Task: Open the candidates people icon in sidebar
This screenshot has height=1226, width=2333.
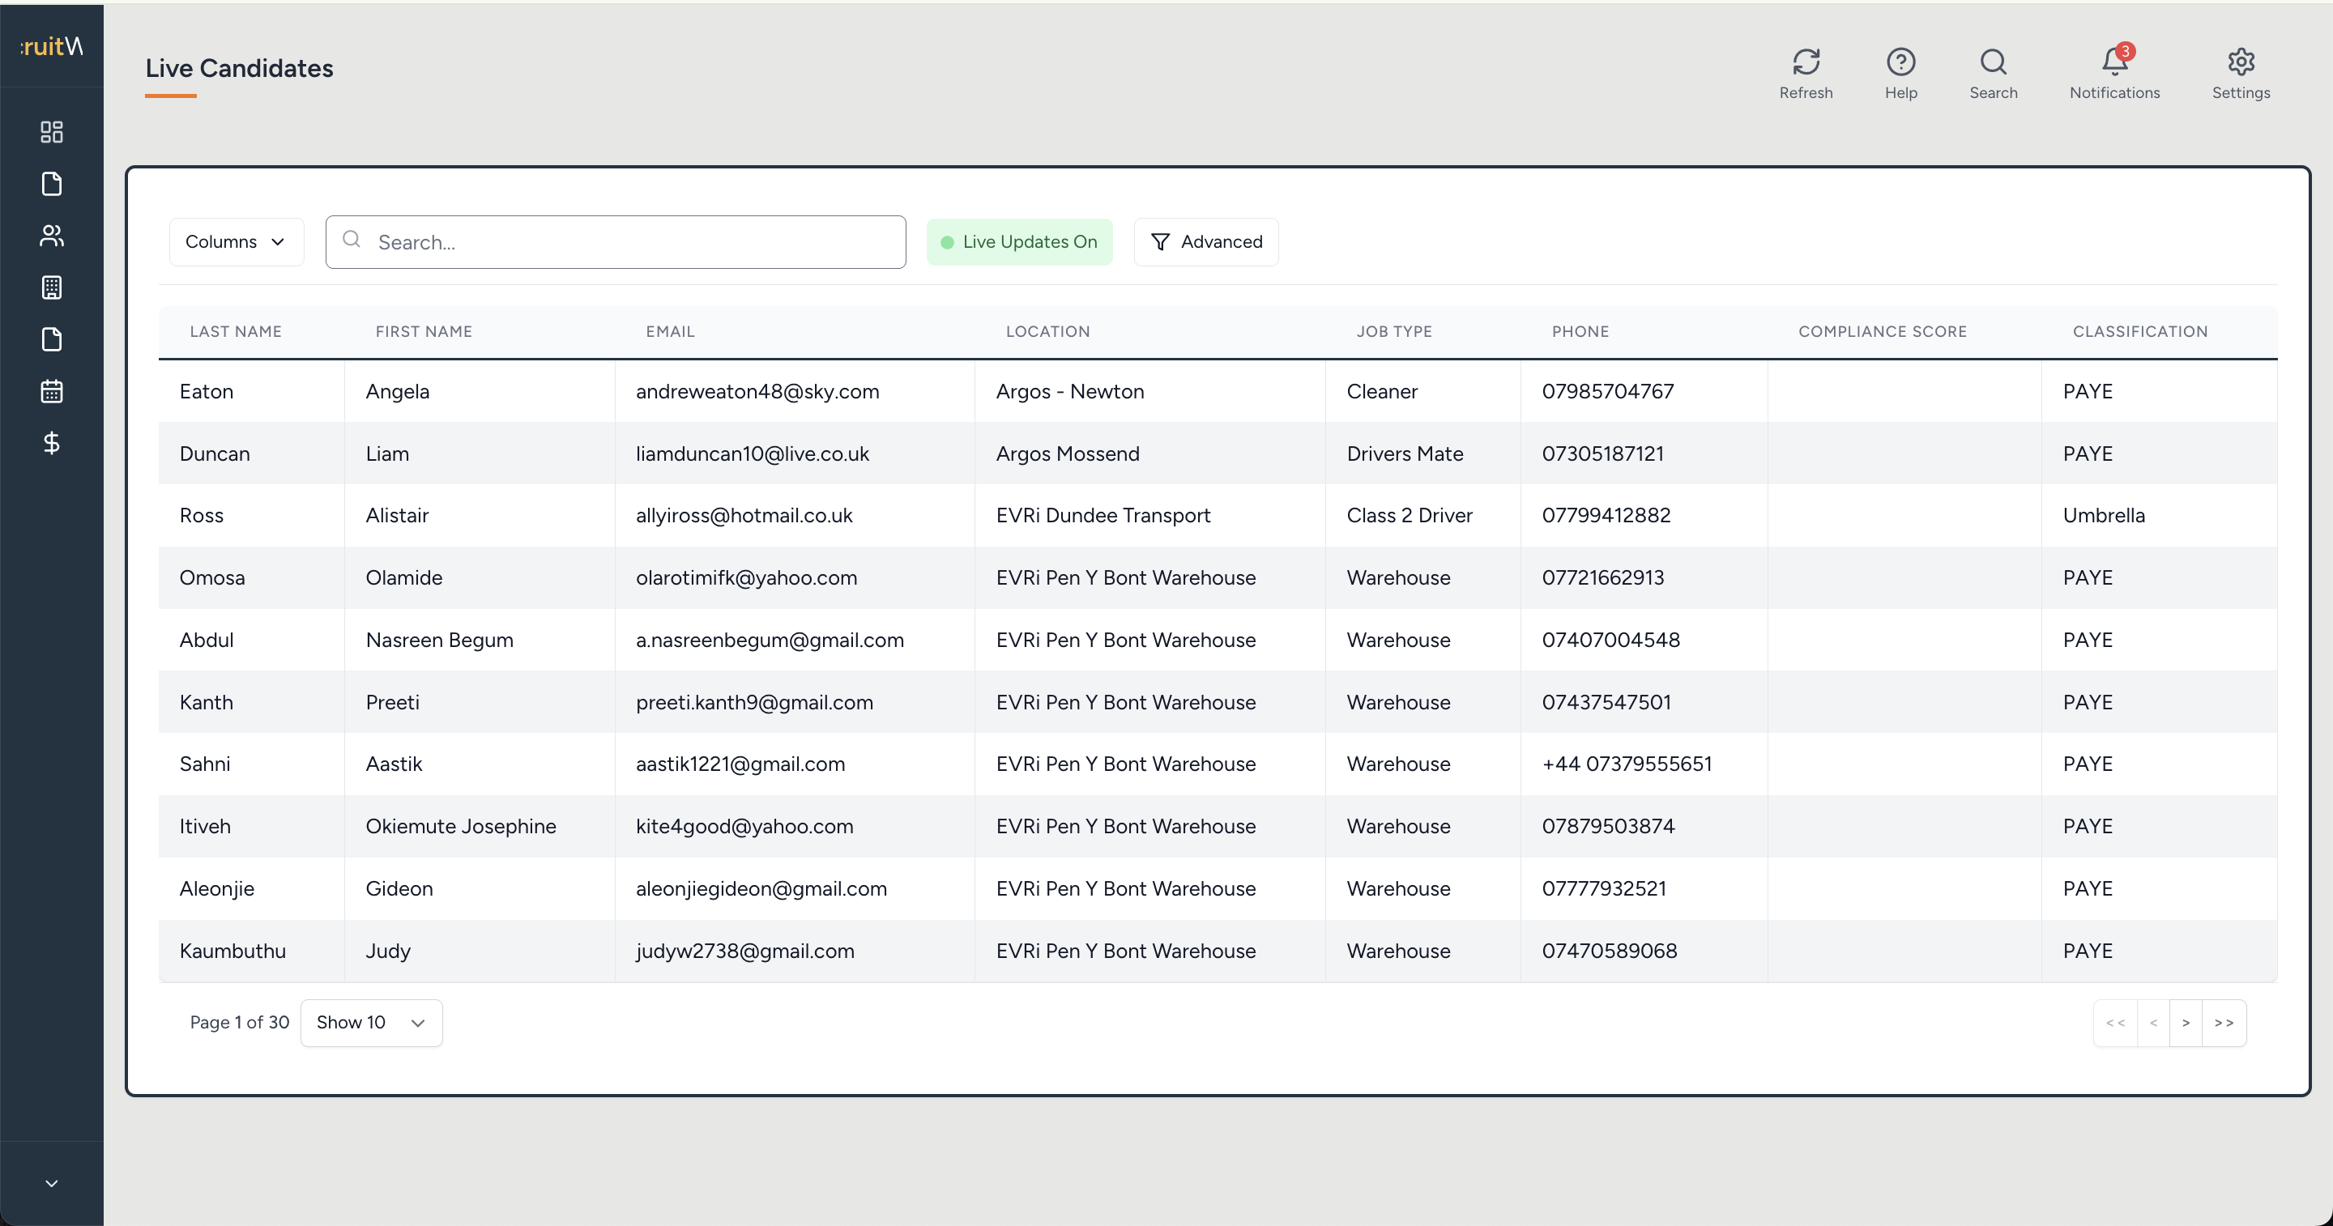Action: (52, 236)
